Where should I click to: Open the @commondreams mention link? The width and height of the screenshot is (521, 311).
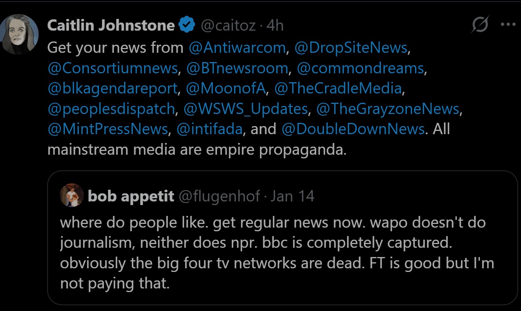[360, 68]
